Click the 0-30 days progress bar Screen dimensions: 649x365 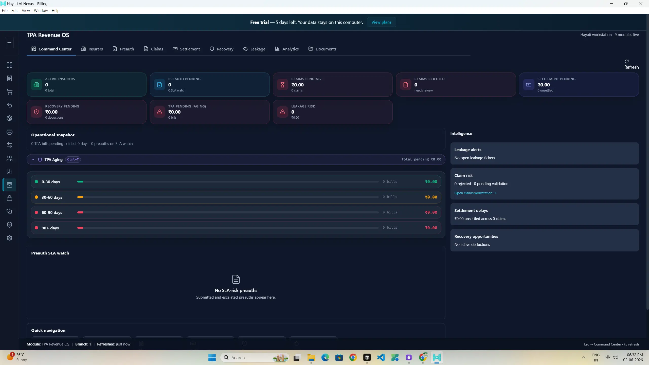(x=228, y=181)
